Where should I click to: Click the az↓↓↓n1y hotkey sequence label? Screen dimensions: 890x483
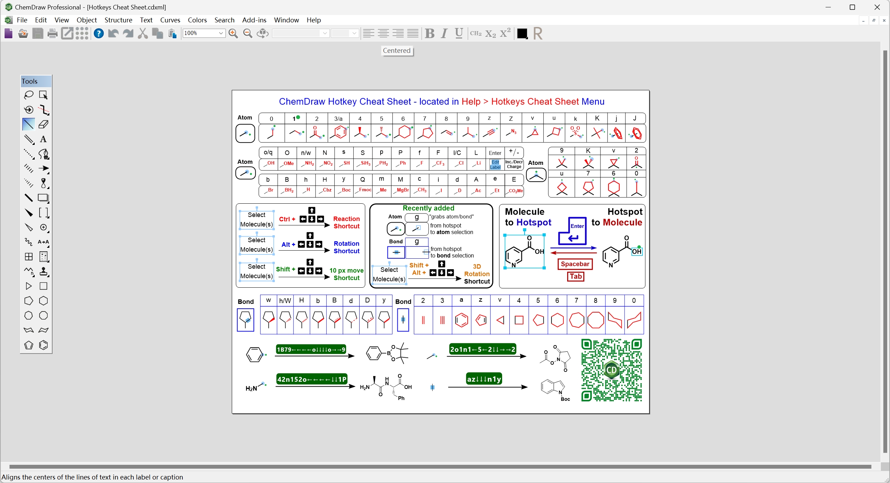[484, 379]
